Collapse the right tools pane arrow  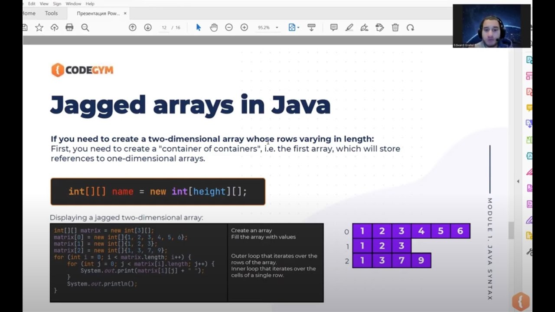(518, 181)
